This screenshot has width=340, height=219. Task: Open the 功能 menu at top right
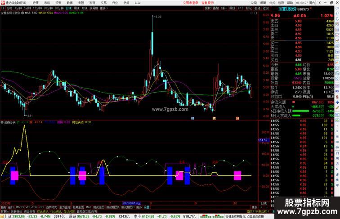pyautogui.click(x=254, y=3)
